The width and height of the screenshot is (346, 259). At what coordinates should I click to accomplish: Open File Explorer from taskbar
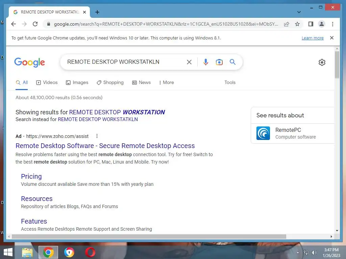click(x=27, y=252)
